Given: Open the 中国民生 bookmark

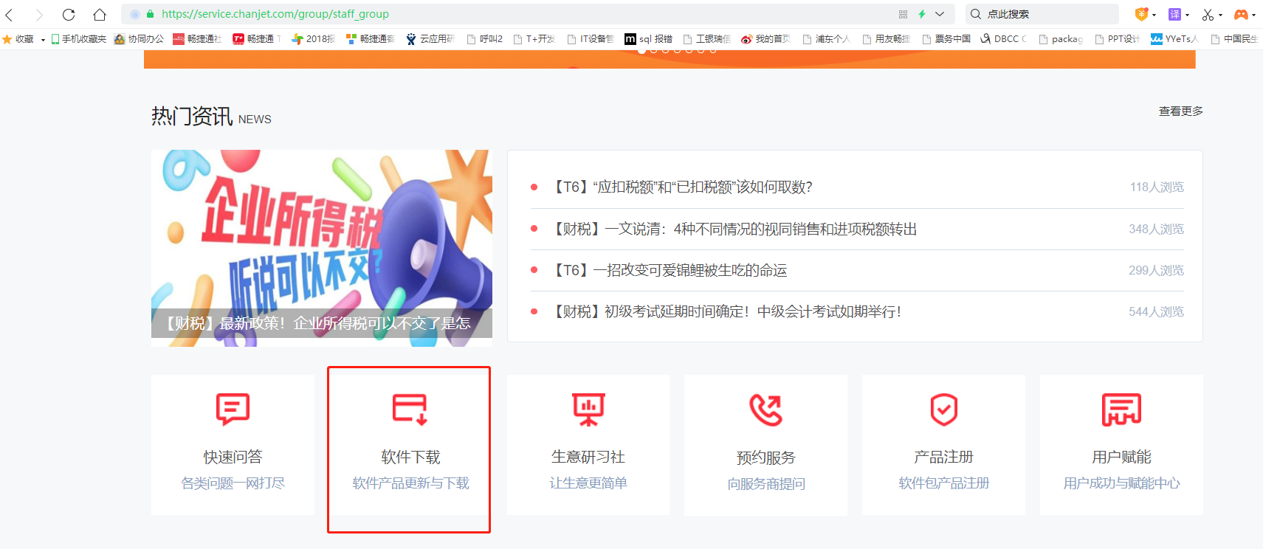Looking at the screenshot, I should click(x=1234, y=39).
